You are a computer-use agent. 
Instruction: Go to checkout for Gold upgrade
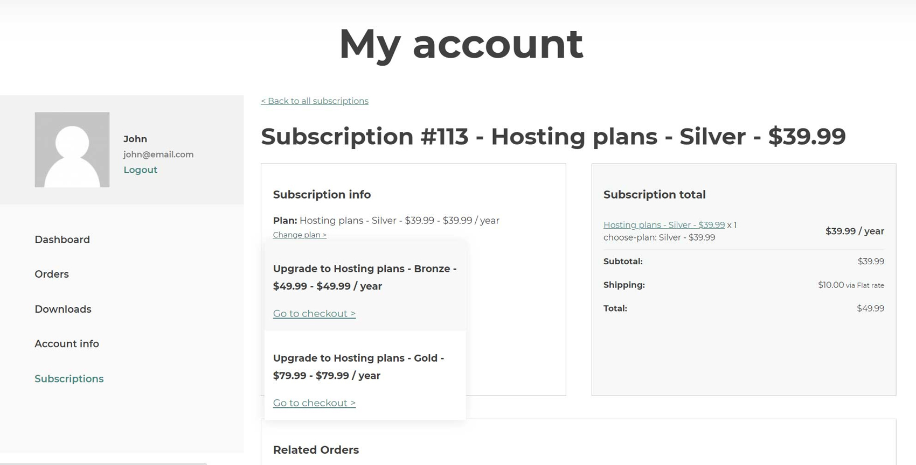[314, 403]
